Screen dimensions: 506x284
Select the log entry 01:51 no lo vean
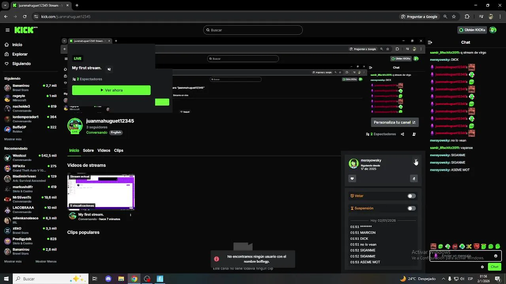click(x=363, y=245)
